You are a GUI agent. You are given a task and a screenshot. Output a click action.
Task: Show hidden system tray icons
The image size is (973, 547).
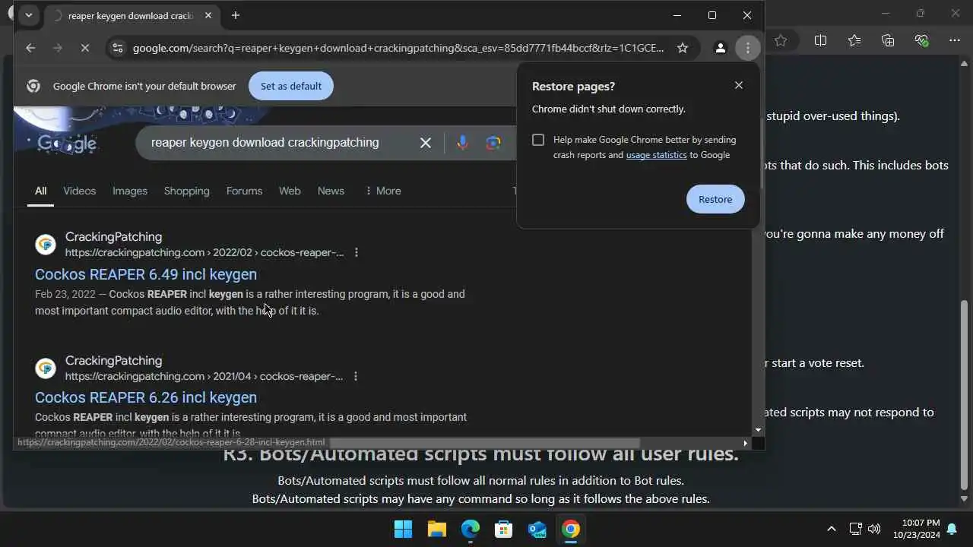(831, 529)
